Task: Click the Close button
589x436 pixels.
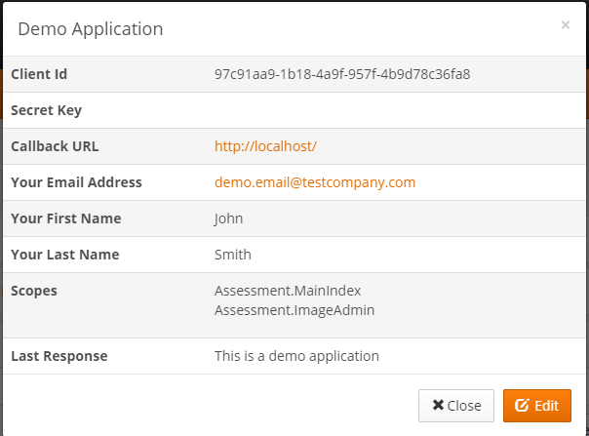Action: pos(456,406)
